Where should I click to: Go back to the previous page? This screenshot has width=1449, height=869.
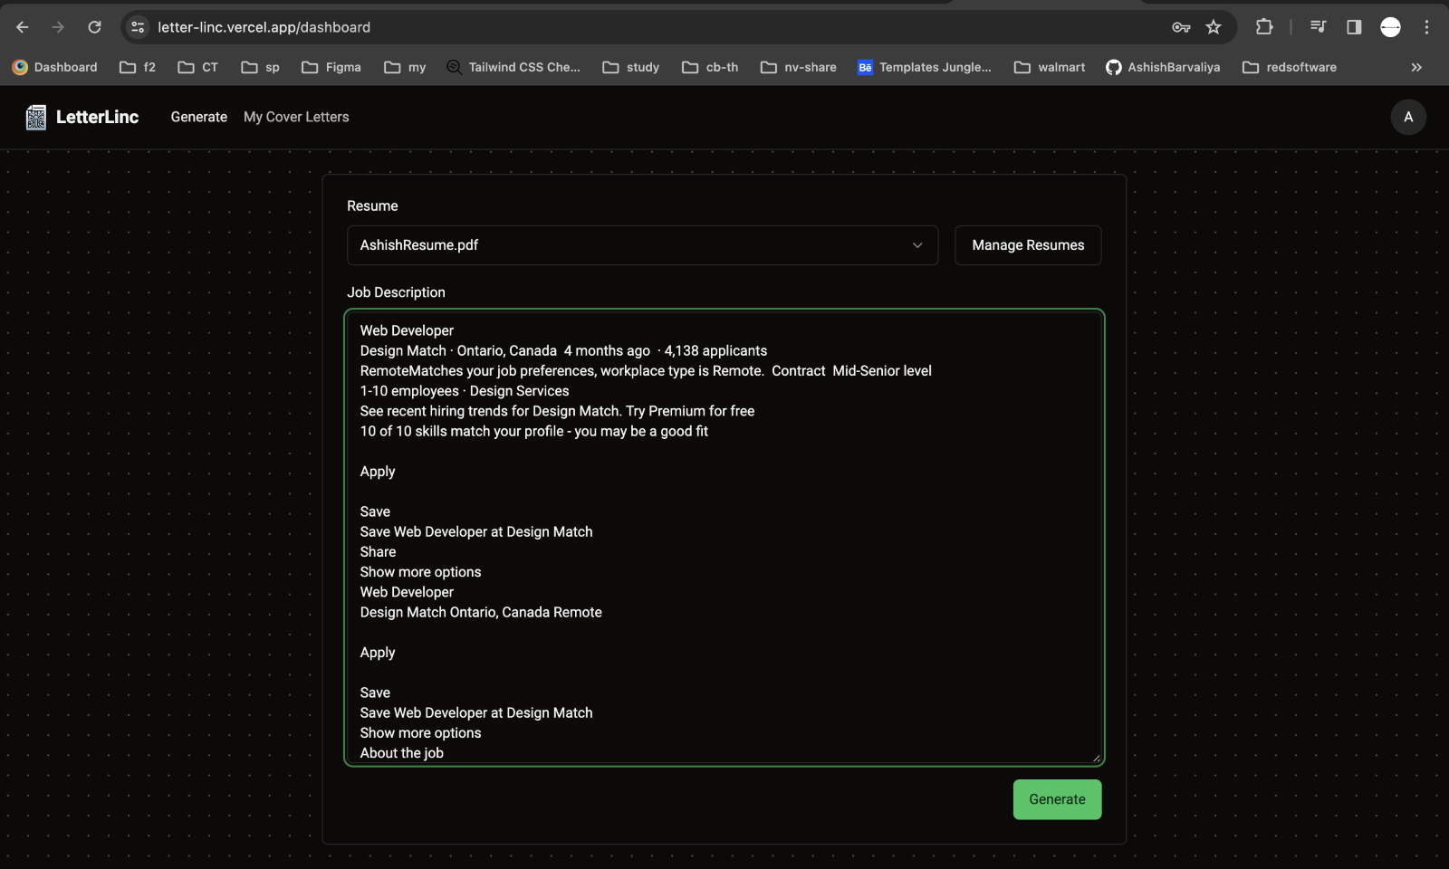point(23,27)
